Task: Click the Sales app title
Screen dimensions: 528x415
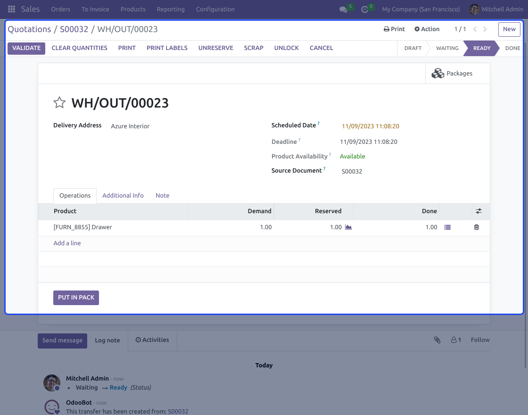Action: tap(30, 9)
